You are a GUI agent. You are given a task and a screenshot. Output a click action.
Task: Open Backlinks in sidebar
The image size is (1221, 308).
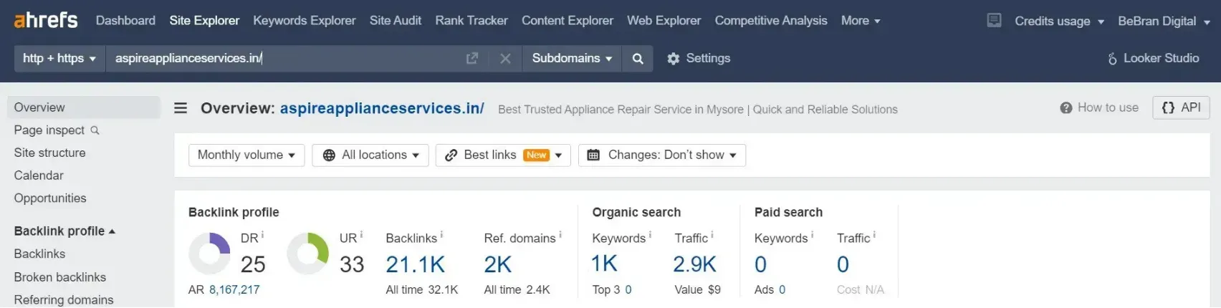39,254
